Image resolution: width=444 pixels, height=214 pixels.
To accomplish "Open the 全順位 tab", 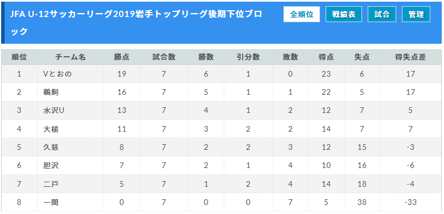I will 302,14.
